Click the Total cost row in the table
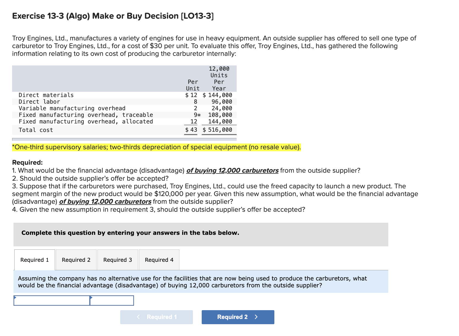Screen dimensions: 459x336 coord(35,130)
